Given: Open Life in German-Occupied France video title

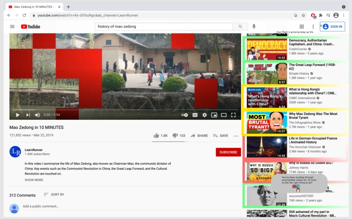Looking at the screenshot, I should (x=313, y=140).
